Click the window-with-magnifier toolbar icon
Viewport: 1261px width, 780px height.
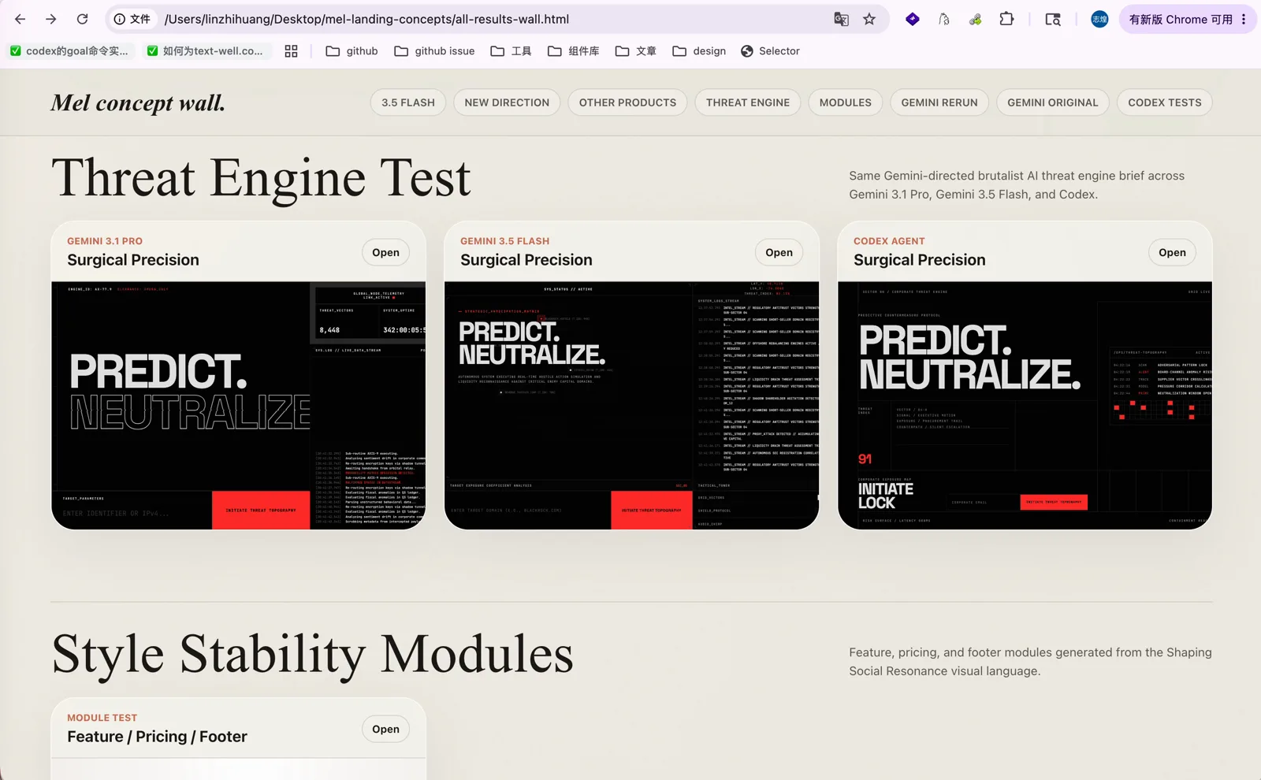tap(1053, 19)
